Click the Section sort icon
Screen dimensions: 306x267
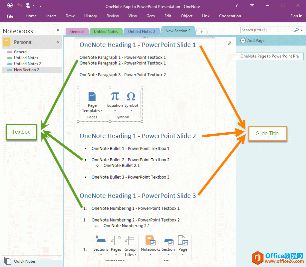click(168, 242)
